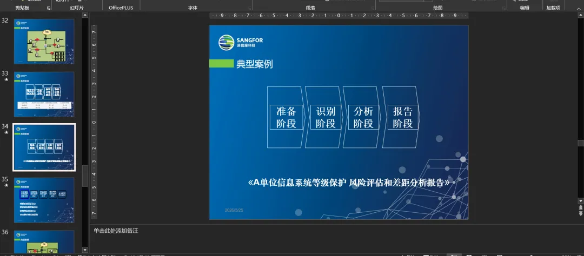Select the highlighted slide 34 thumbnail
584x256 pixels.
[44, 147]
